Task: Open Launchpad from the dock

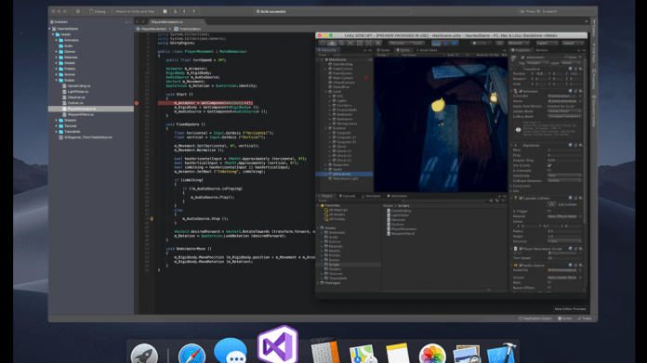Action: coord(144,354)
